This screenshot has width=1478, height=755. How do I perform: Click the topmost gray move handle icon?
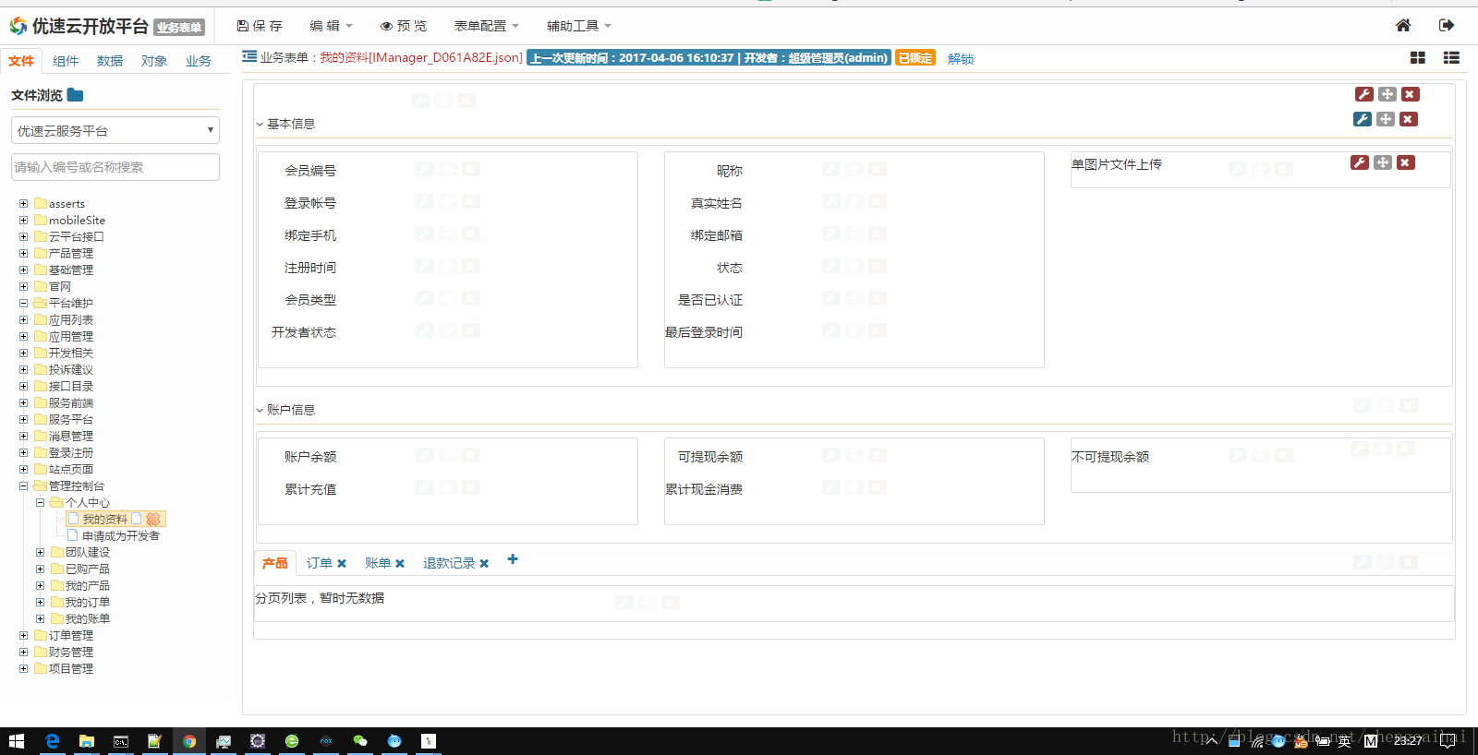pos(1387,94)
